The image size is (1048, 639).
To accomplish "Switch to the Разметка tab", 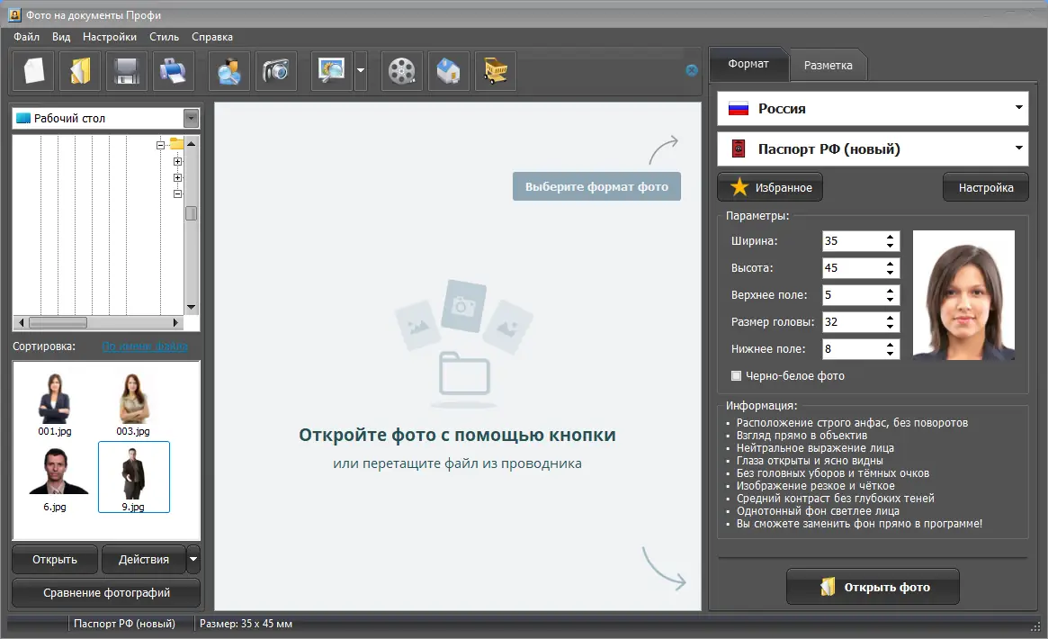I will click(x=828, y=64).
